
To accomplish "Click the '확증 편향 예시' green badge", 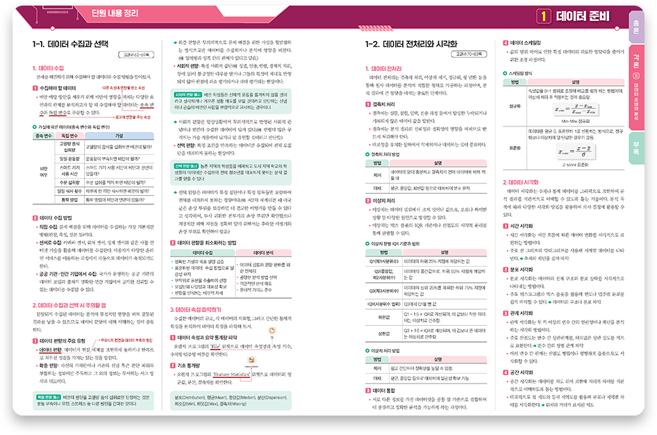I will click(49, 397).
